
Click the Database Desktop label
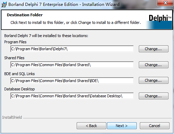coord(19,89)
